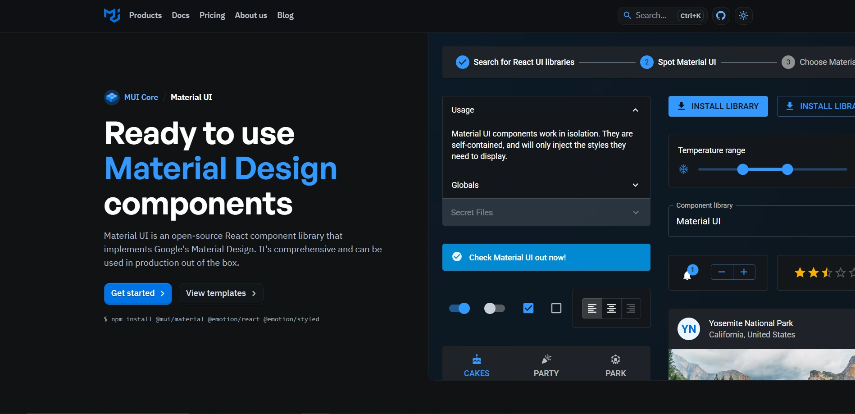Screen dimensions: 855x414
Task: Turn off the enabled blue switch
Action: (459, 308)
